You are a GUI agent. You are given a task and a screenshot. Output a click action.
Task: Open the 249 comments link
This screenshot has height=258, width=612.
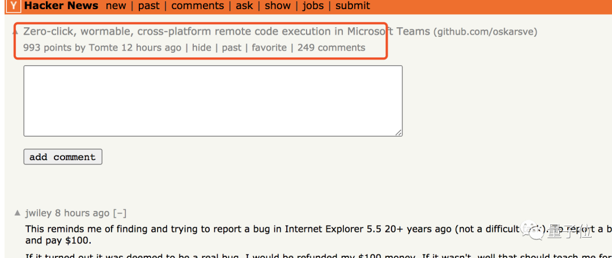click(331, 48)
